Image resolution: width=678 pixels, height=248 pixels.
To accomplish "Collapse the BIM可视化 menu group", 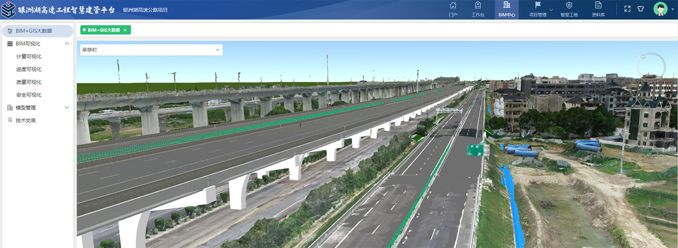I will 67,44.
